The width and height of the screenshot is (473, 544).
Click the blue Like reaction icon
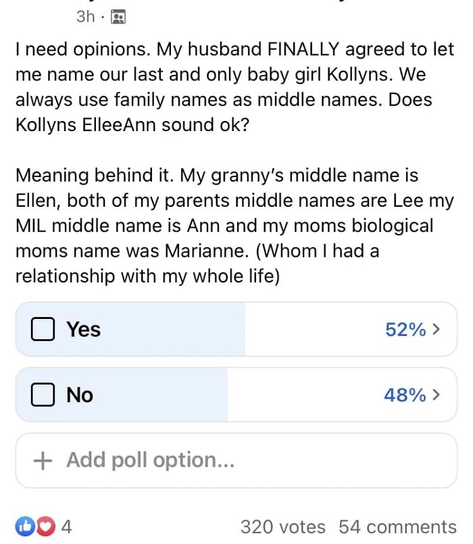coord(24,526)
